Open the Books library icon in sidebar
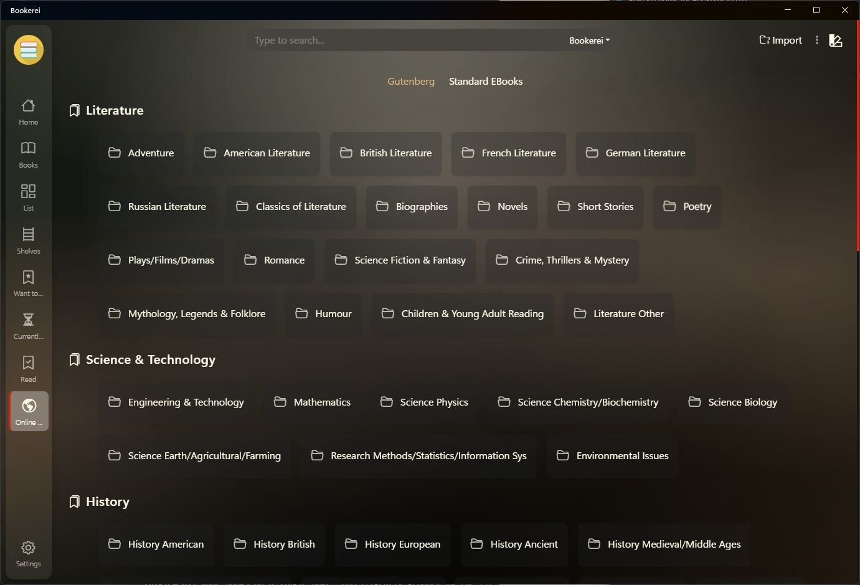The image size is (860, 585). pyautogui.click(x=28, y=154)
